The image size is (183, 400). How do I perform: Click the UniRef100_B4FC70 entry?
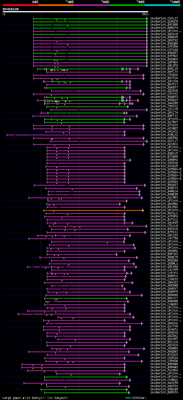point(165,72)
